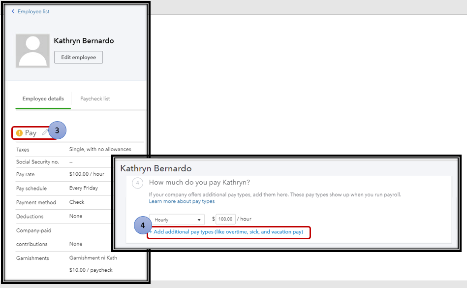Click the Payment method row label
Screen dimensions: 467x288
[36, 202]
